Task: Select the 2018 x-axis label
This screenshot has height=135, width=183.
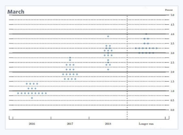Action: click(x=108, y=124)
